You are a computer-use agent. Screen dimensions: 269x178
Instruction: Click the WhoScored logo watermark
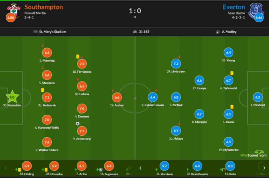pos(254,154)
